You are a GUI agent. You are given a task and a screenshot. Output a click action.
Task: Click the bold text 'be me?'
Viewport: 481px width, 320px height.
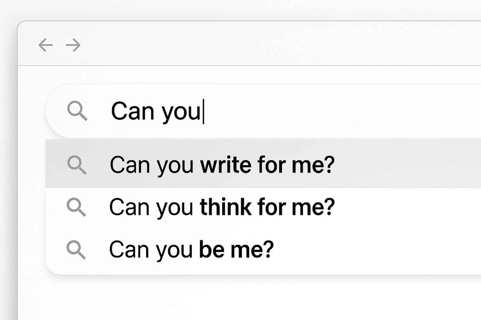tap(236, 249)
